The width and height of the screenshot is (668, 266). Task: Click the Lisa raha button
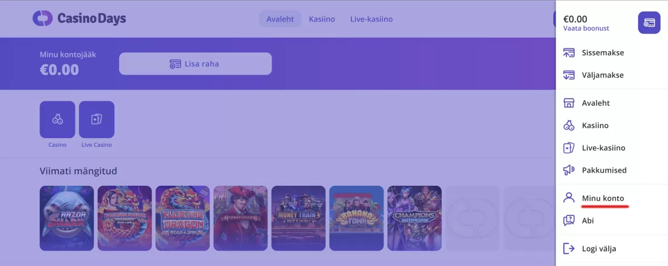pyautogui.click(x=195, y=63)
